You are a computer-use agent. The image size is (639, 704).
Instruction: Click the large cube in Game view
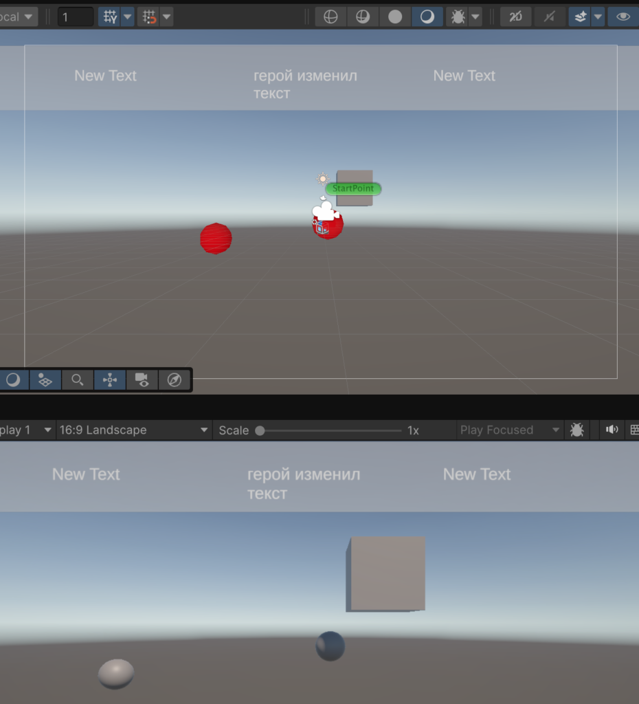click(385, 574)
